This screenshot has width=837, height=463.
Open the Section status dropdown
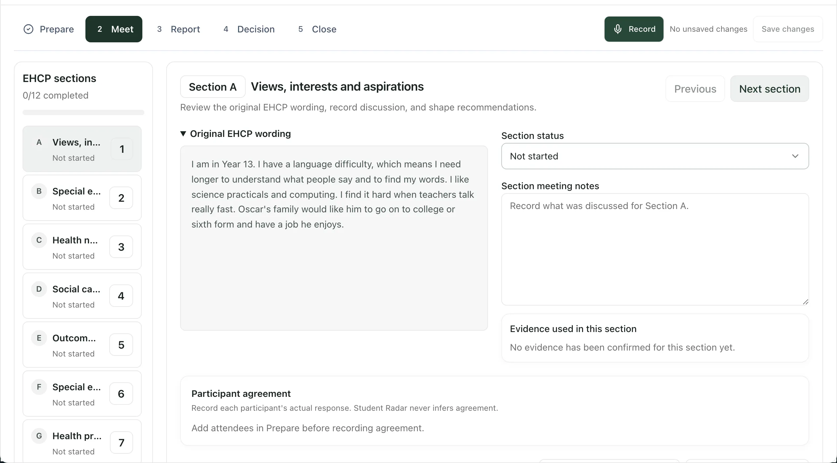tap(655, 156)
